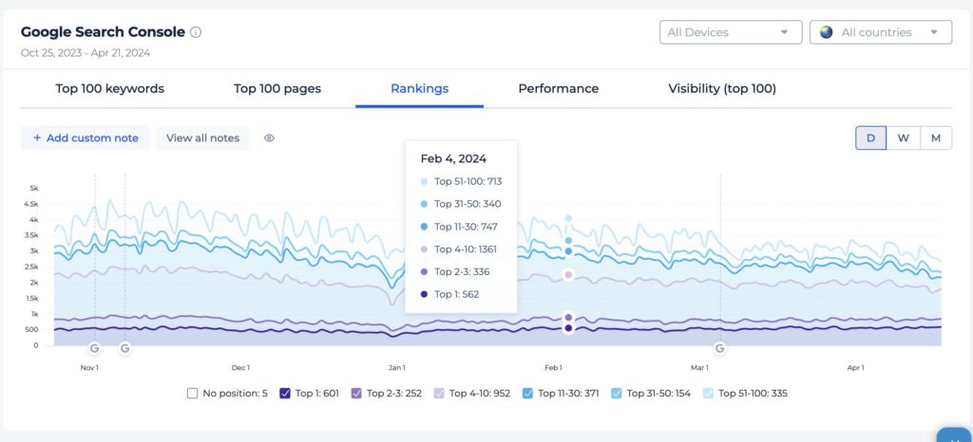Click the Top 1 data point on the chart
The height and width of the screenshot is (442, 973).
[x=568, y=328]
